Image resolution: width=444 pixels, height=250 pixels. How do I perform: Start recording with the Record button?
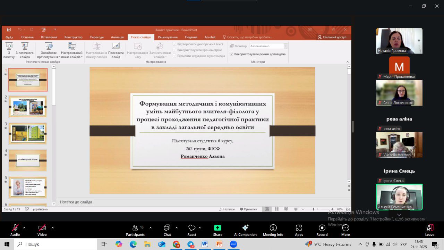322,230
